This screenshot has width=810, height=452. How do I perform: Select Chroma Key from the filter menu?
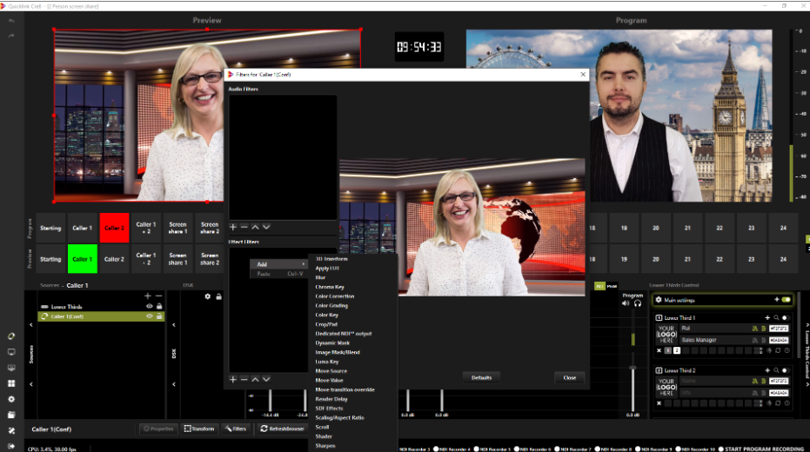click(x=331, y=287)
